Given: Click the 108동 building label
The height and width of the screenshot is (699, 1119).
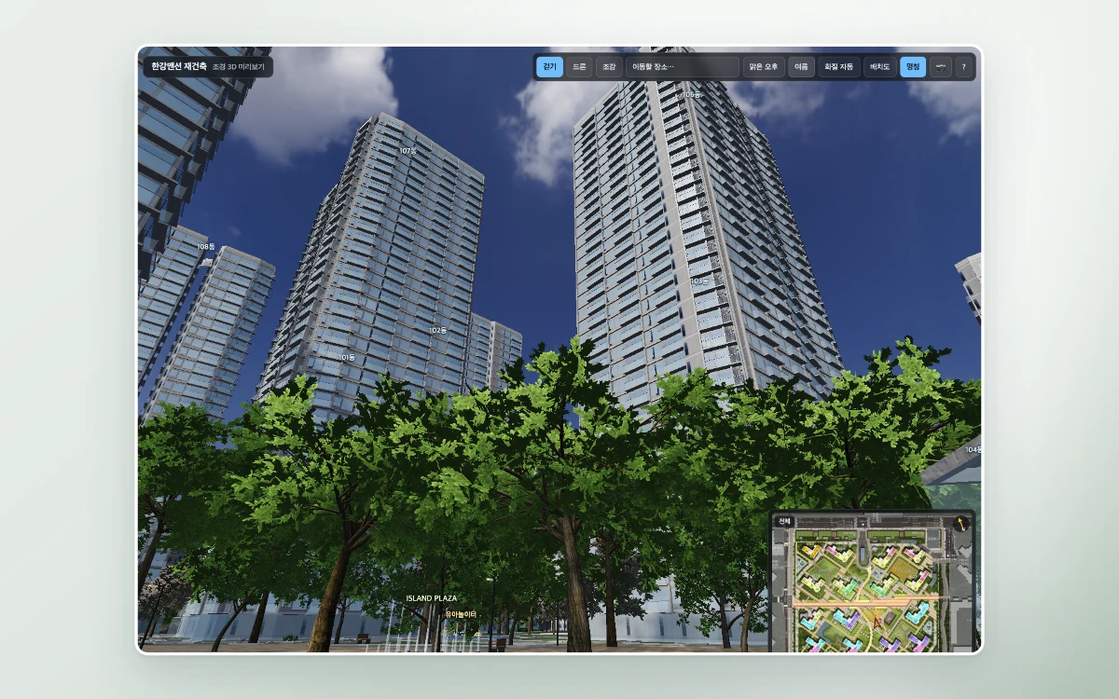Looking at the screenshot, I should click(x=205, y=246).
